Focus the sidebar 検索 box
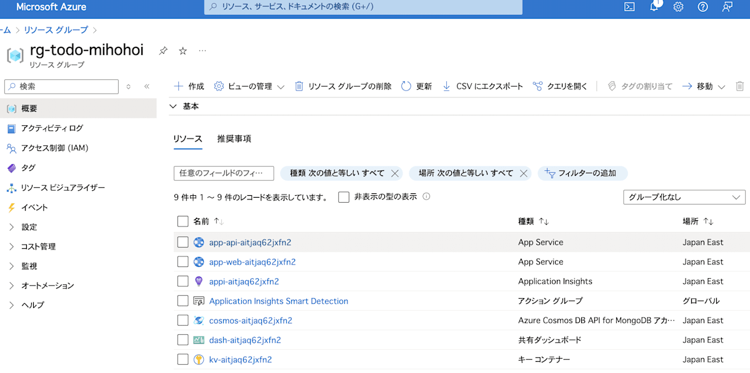Image resolution: width=750 pixels, height=373 pixels. (61, 87)
